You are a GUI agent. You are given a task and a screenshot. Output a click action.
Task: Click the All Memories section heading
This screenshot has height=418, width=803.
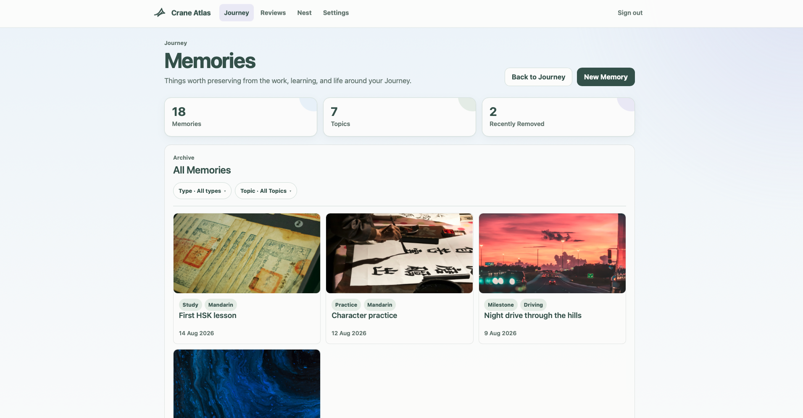202,170
